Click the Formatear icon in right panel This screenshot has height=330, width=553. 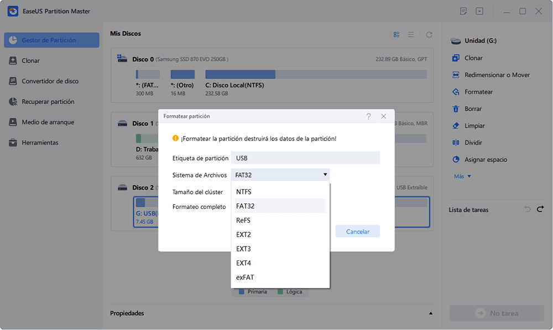pos(456,92)
